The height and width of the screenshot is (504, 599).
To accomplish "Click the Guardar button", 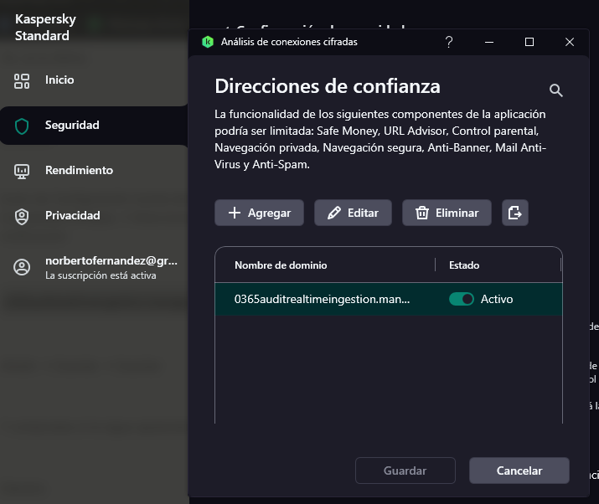I will click(405, 471).
